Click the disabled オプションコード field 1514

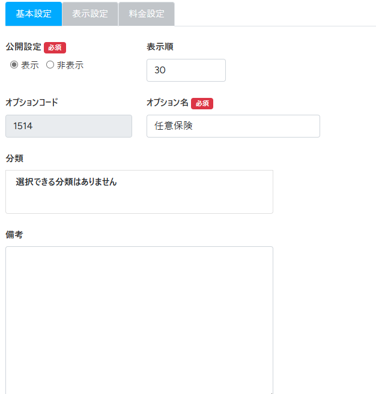click(68, 126)
